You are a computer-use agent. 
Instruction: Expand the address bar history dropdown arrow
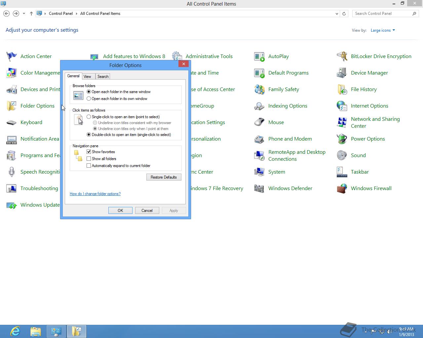coord(337,14)
